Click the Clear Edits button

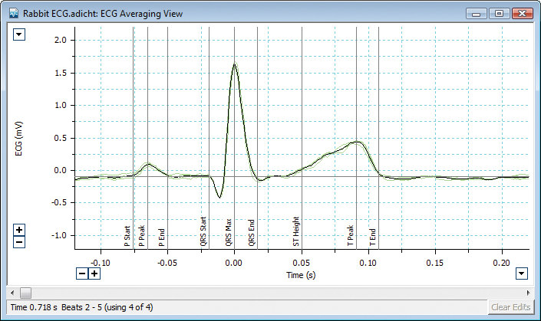(x=510, y=307)
